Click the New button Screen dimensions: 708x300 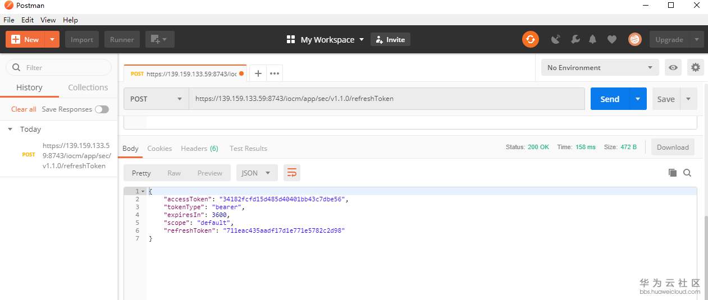[25, 39]
